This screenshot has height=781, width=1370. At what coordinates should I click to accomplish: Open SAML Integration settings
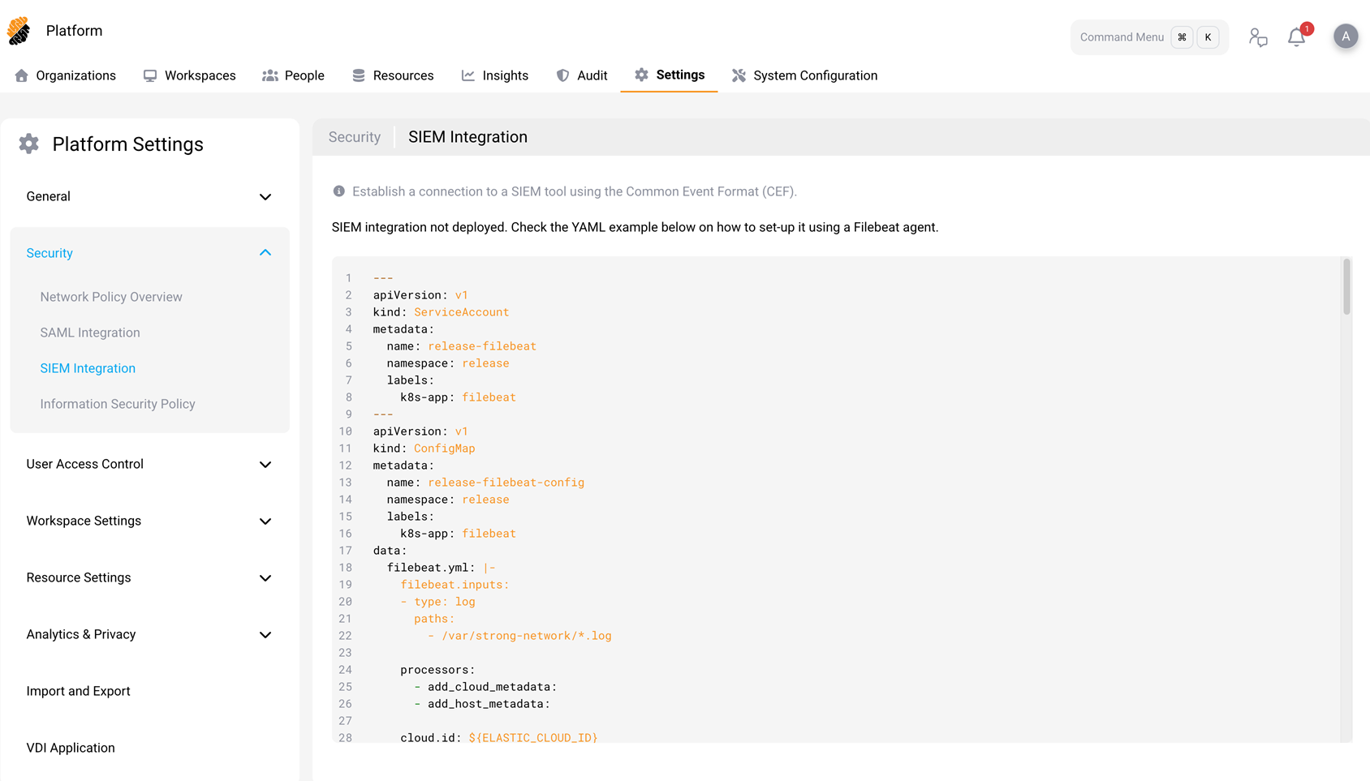tap(90, 332)
